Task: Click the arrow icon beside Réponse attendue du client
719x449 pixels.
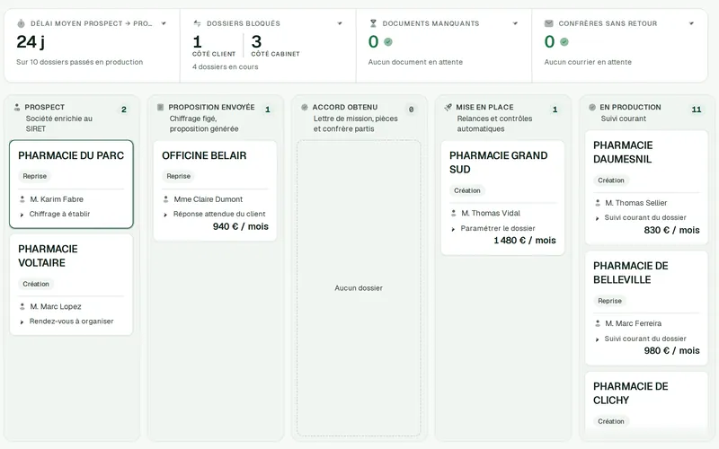Action: [x=165, y=215]
